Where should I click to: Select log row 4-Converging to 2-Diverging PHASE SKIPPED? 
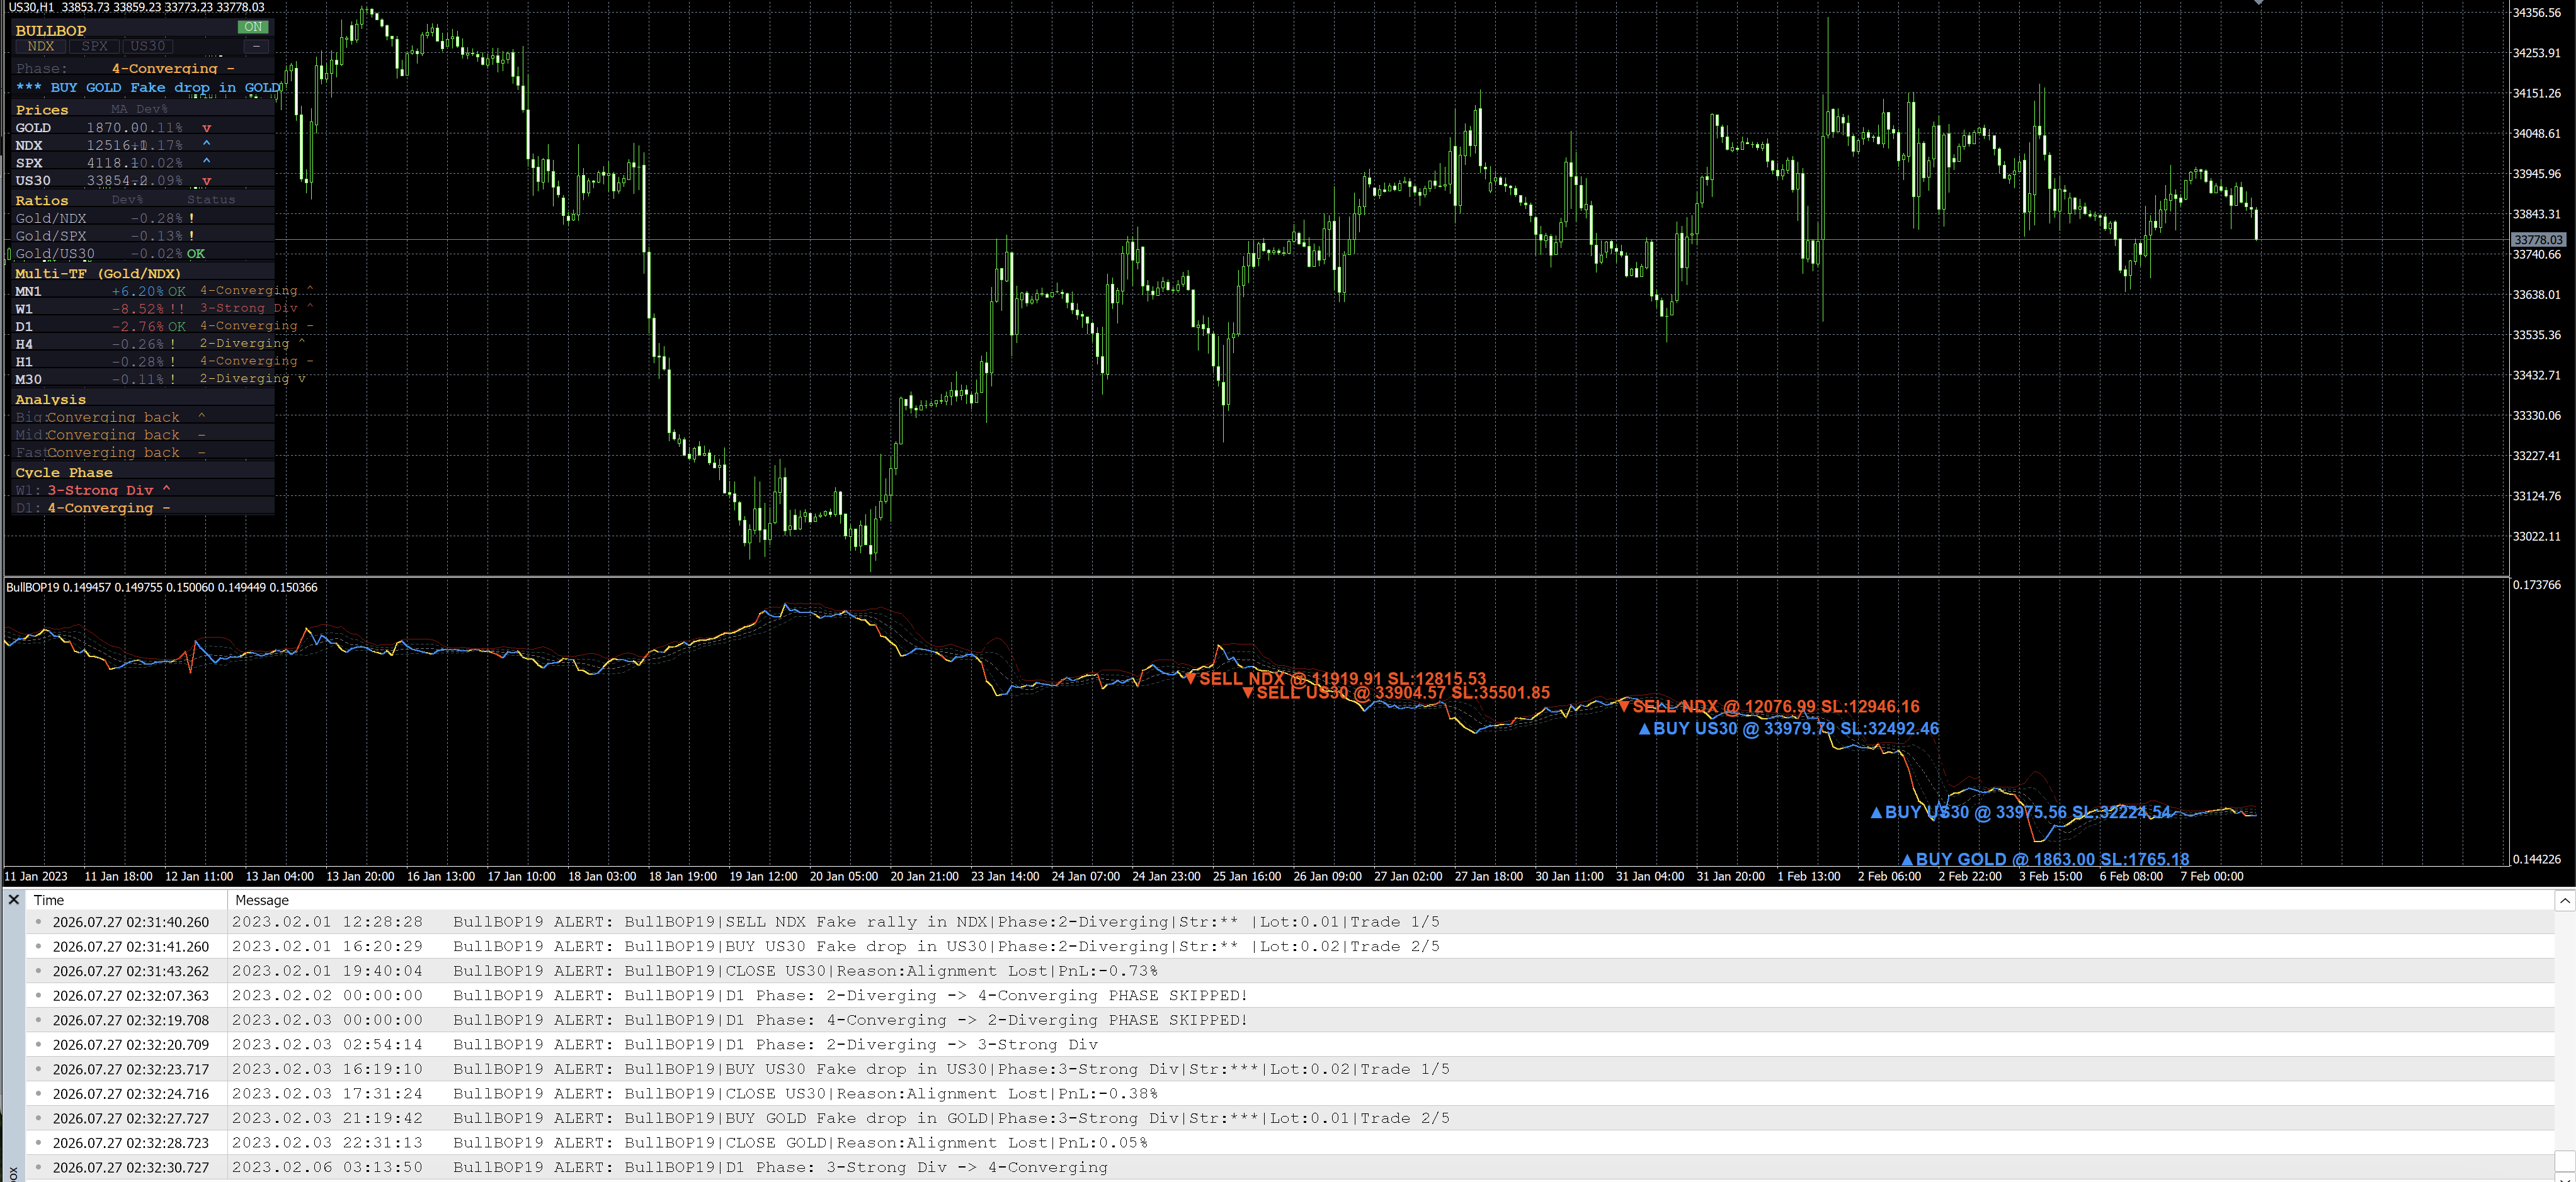point(1290,1020)
